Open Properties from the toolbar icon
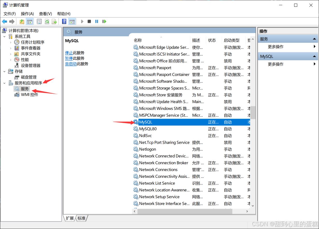This screenshot has height=229, width=319. [x=39, y=21]
